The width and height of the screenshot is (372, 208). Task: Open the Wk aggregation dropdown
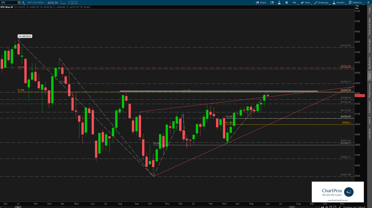[x=294, y=2]
